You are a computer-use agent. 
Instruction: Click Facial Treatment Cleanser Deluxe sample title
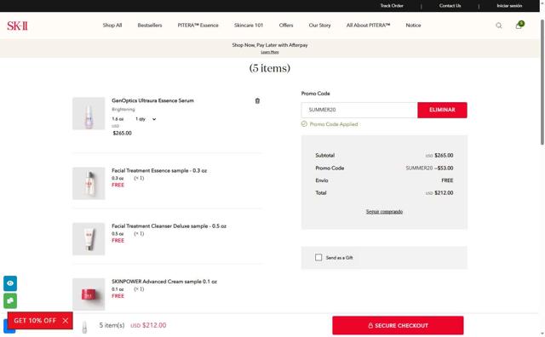coord(169,226)
